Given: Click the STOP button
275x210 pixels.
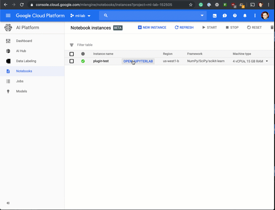Looking at the screenshot, I should click(232, 28).
